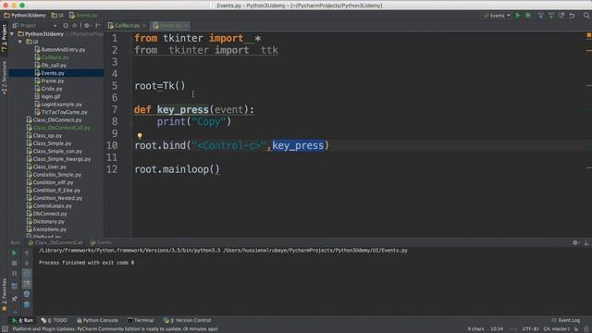Click the up-the-stack-trace arrow in the Run panel
Image resolution: width=592 pixels, height=333 pixels.
(27, 253)
